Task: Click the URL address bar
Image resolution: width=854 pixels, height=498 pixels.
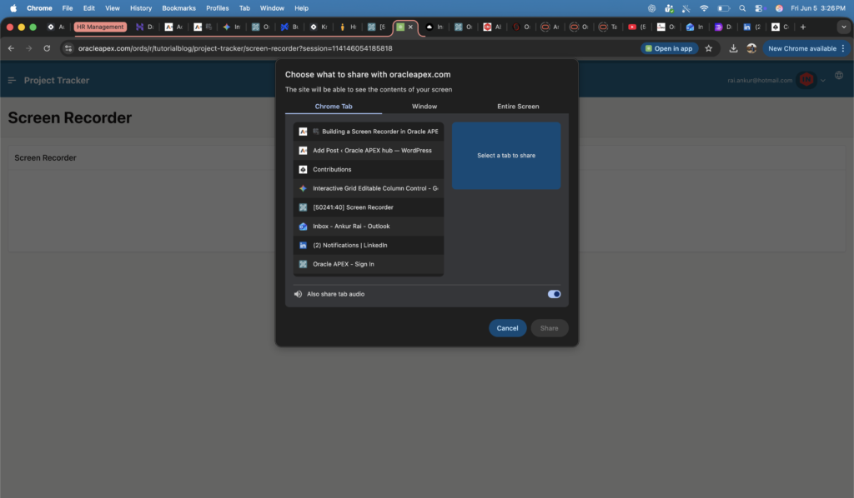Action: point(349,48)
